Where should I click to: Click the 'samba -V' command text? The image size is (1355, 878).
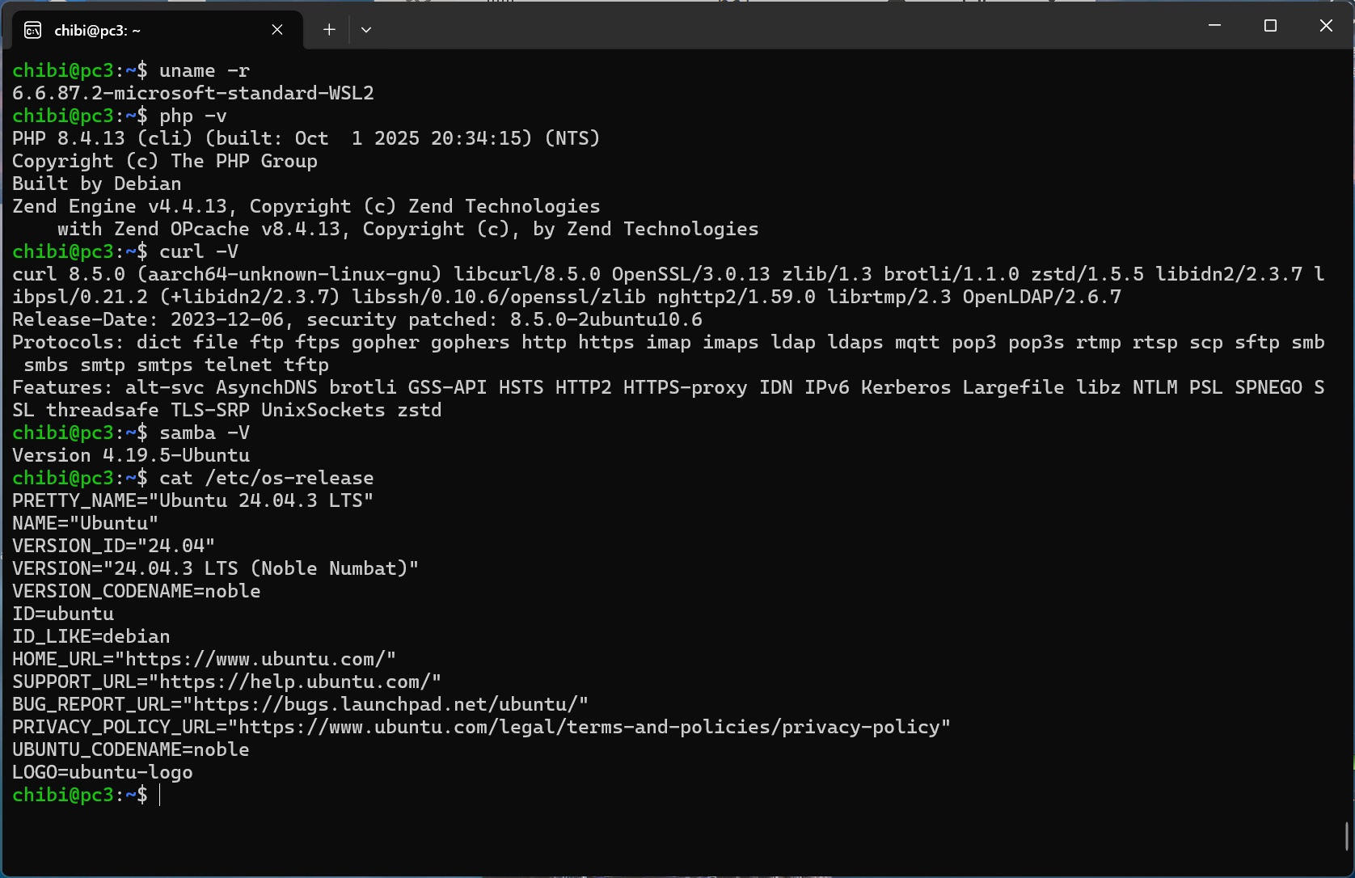click(x=205, y=433)
